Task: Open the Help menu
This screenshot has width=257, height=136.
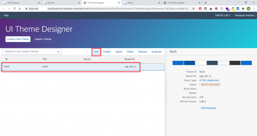Action: pyautogui.click(x=6, y=15)
